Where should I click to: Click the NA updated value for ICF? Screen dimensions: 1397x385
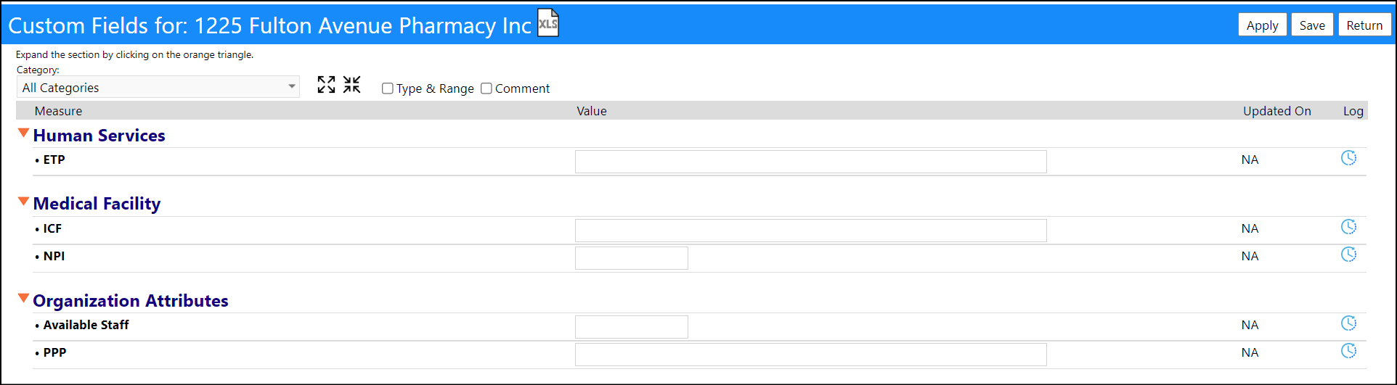(1250, 228)
